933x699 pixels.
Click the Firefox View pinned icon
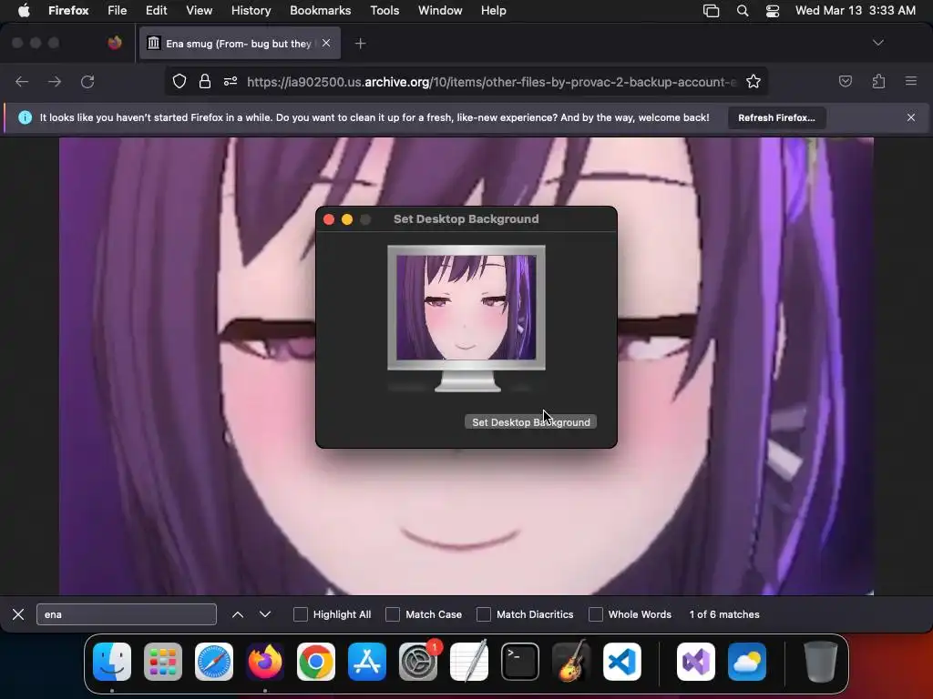tap(115, 43)
